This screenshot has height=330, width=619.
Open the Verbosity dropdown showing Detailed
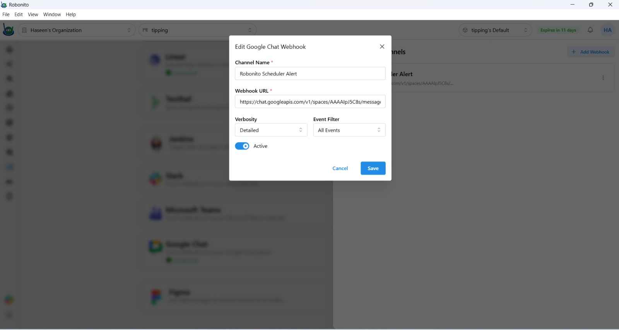[271, 130]
